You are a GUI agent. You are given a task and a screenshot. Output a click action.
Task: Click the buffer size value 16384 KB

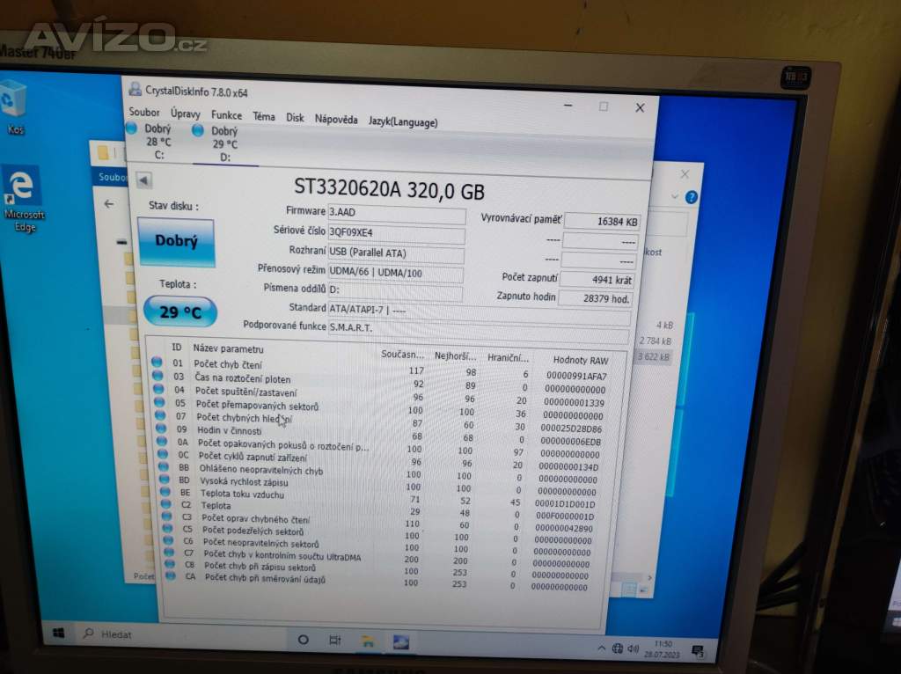pos(602,221)
